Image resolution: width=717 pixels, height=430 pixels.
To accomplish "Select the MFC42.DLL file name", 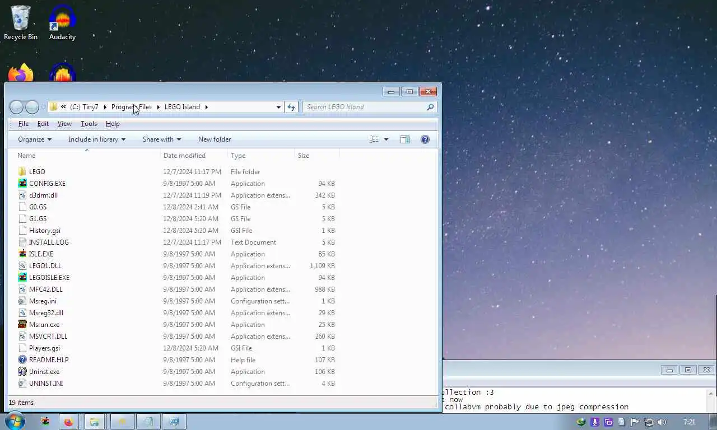I will (x=46, y=289).
